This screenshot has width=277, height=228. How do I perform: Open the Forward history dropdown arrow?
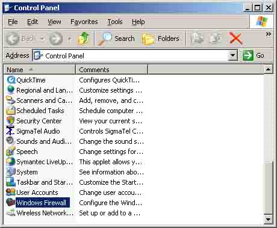tap(69, 39)
